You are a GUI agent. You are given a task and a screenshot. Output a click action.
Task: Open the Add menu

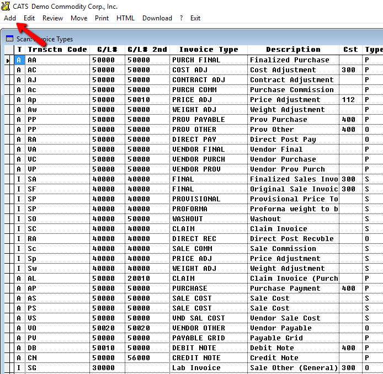pyautogui.click(x=10, y=18)
